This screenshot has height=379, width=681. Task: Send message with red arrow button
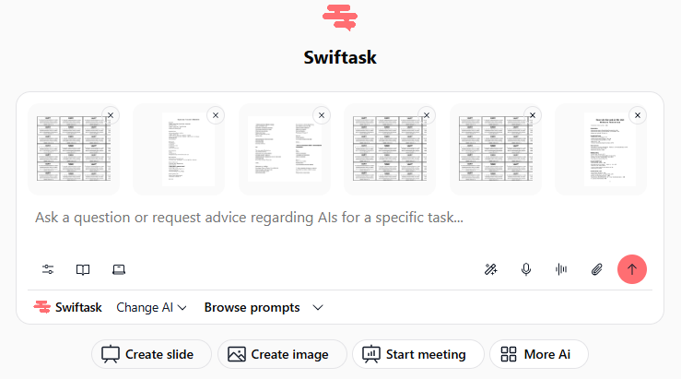(632, 269)
